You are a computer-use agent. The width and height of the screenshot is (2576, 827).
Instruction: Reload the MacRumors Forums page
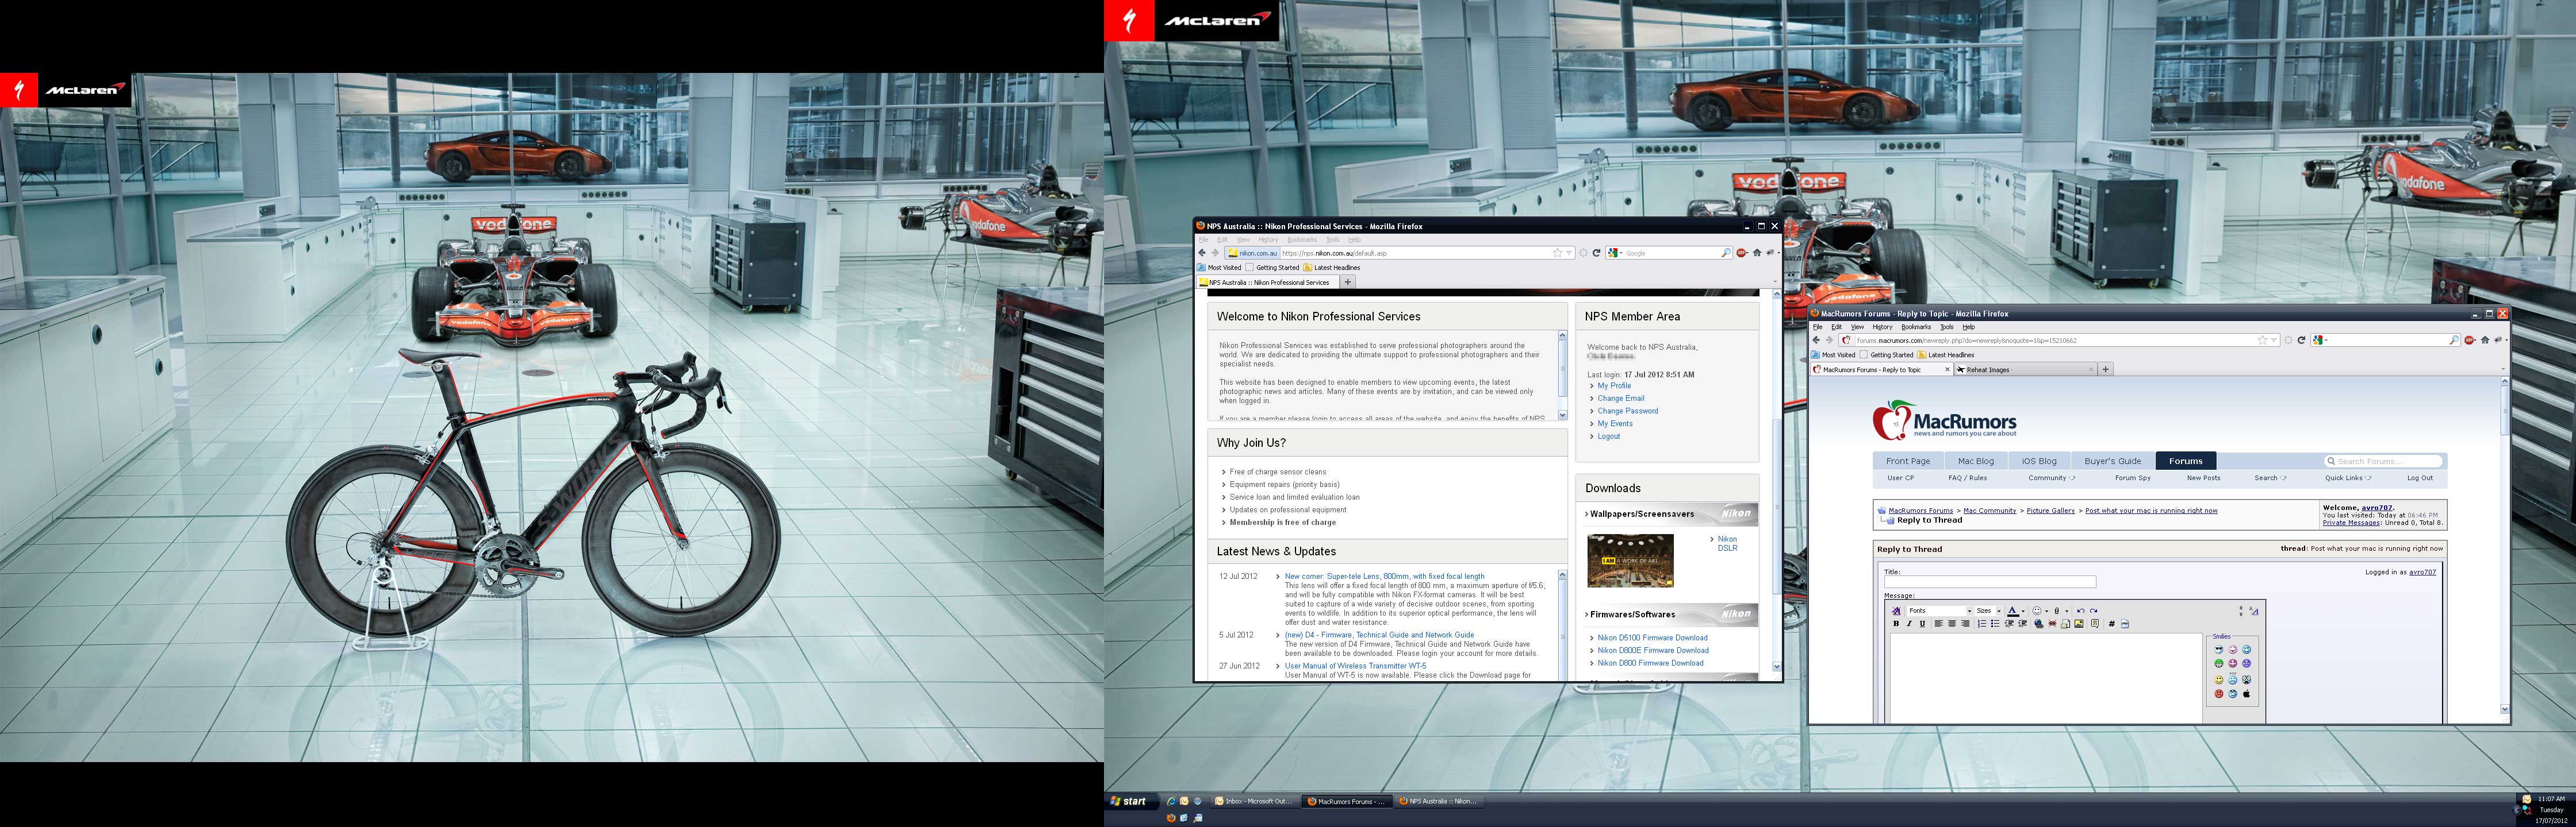click(x=2301, y=341)
